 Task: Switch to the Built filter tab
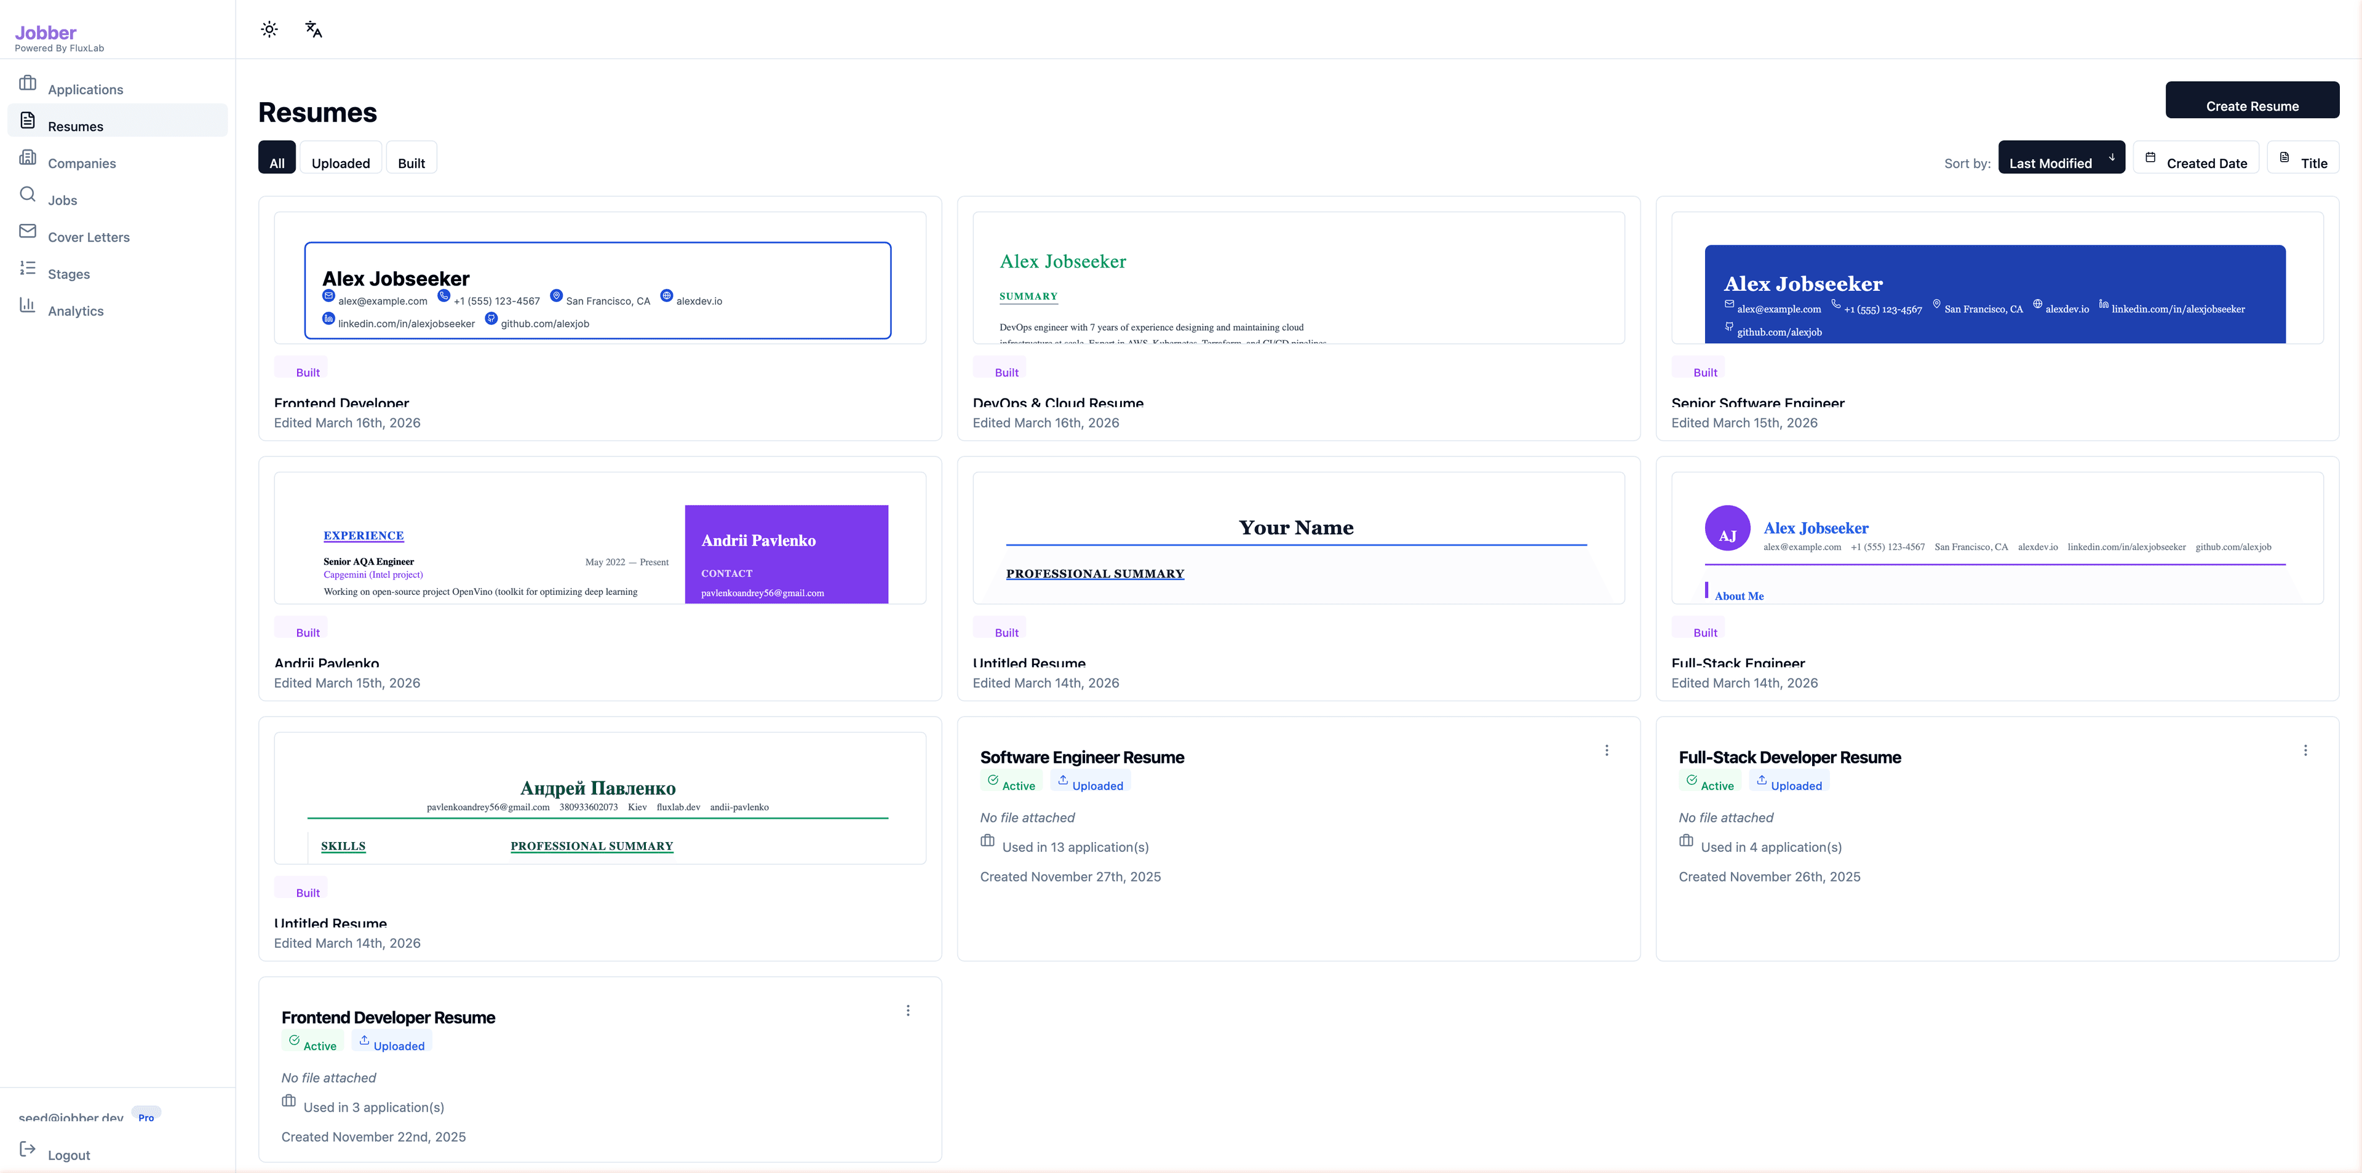[411, 157]
